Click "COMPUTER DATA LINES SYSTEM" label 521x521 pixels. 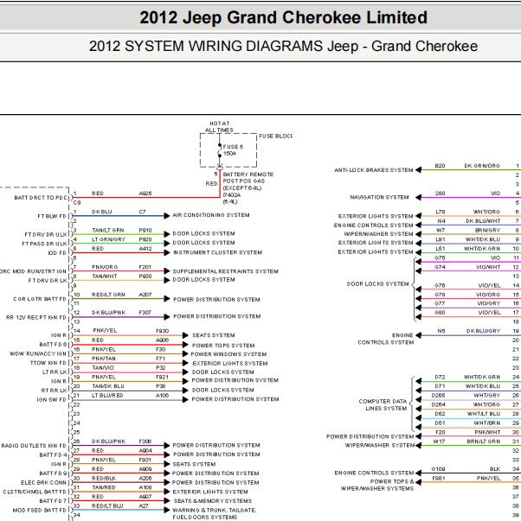point(383,404)
